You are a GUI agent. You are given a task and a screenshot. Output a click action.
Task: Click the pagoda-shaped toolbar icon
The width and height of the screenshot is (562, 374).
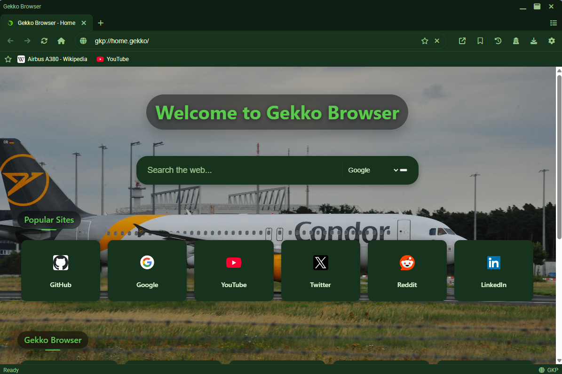[516, 41]
